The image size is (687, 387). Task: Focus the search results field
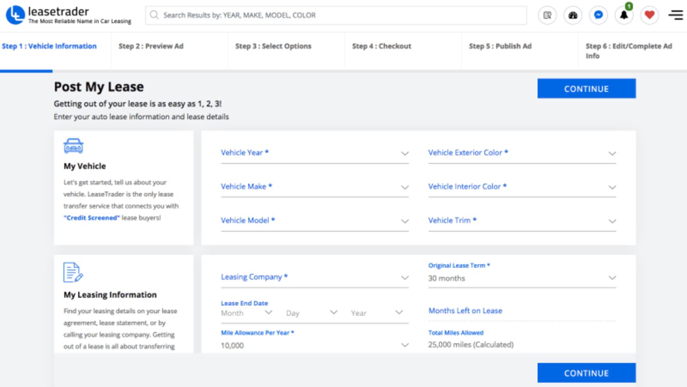(336, 15)
